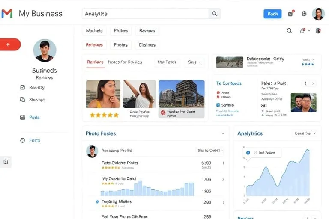Open the Stoy dropdown

(194, 62)
